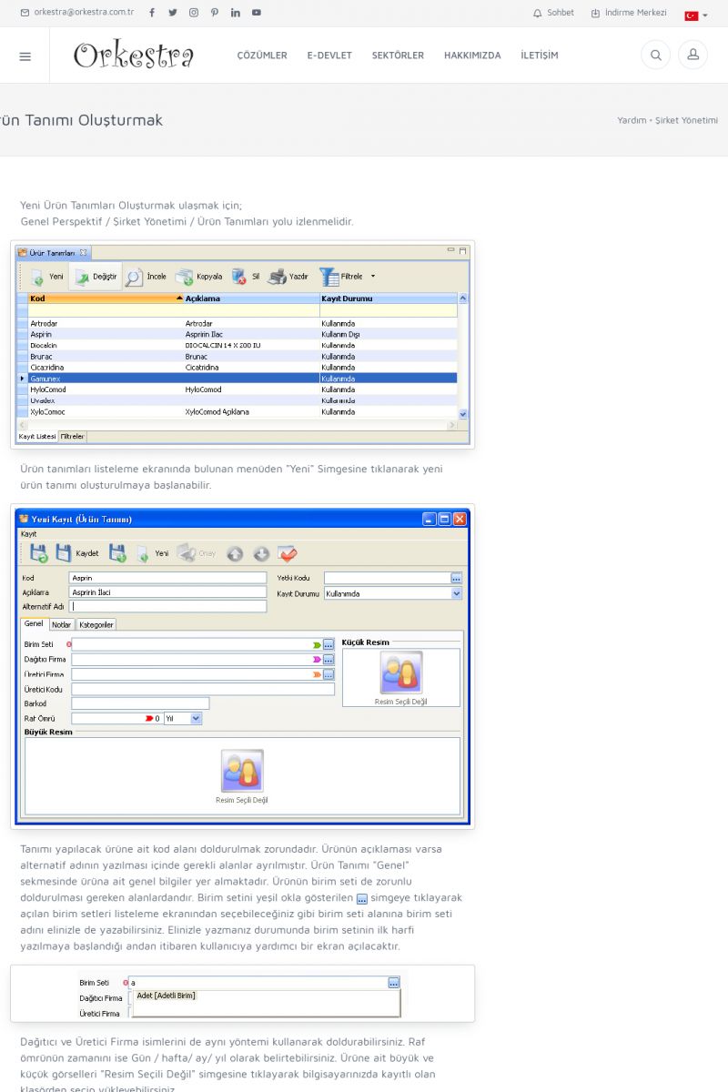Image resolution: width=728 pixels, height=1092 pixels.
Task: Click the YouTube icon
Action: click(257, 13)
